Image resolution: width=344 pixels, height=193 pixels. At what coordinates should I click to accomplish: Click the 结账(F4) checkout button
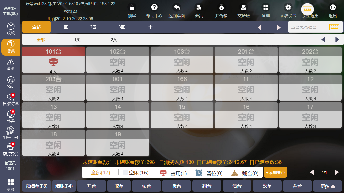pyautogui.click(x=64, y=186)
